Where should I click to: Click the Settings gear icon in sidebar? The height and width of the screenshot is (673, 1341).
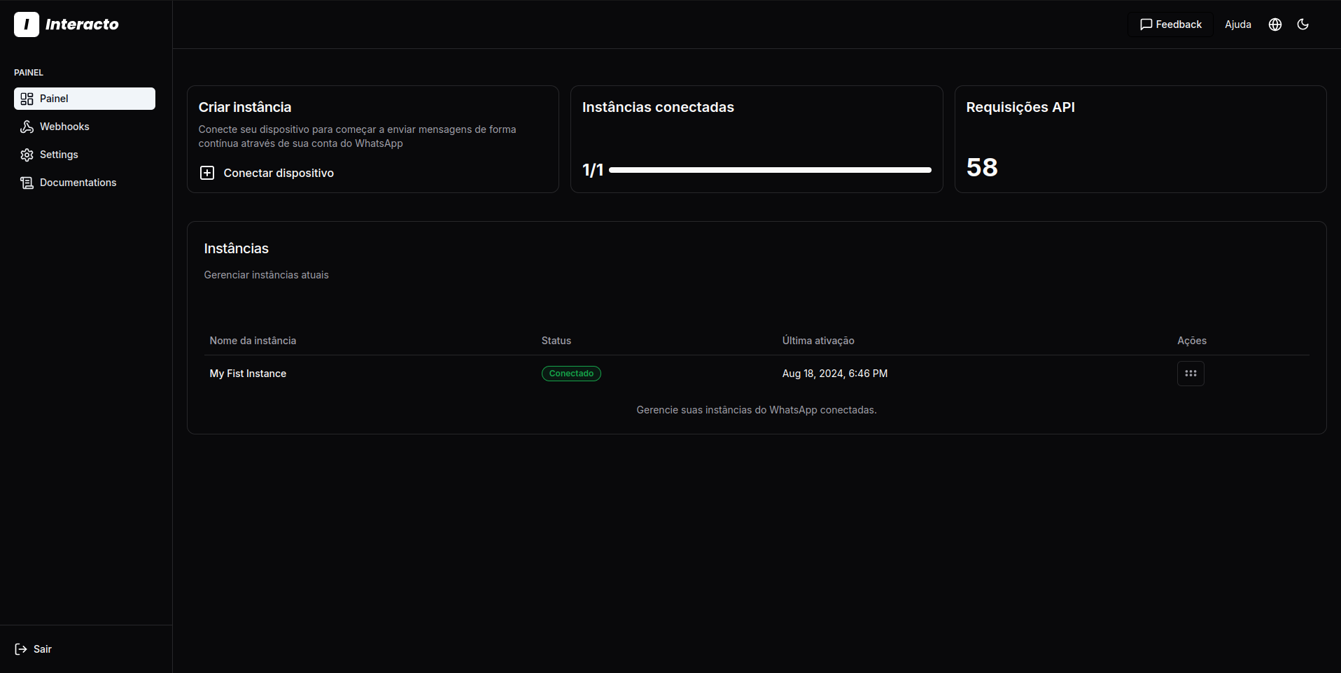(27, 155)
